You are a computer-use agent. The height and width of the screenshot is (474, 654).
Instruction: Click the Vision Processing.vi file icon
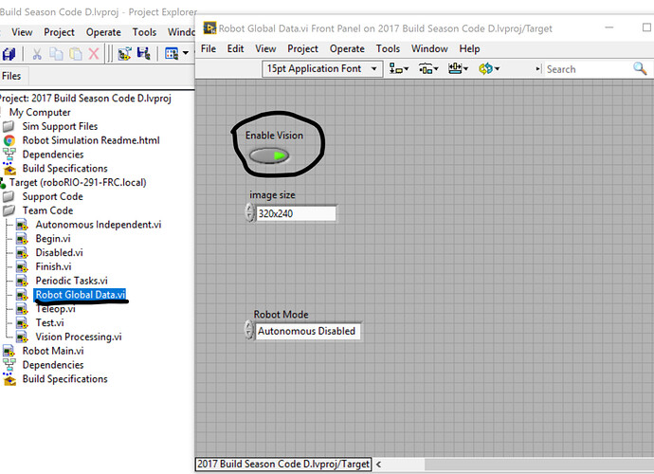(22, 337)
